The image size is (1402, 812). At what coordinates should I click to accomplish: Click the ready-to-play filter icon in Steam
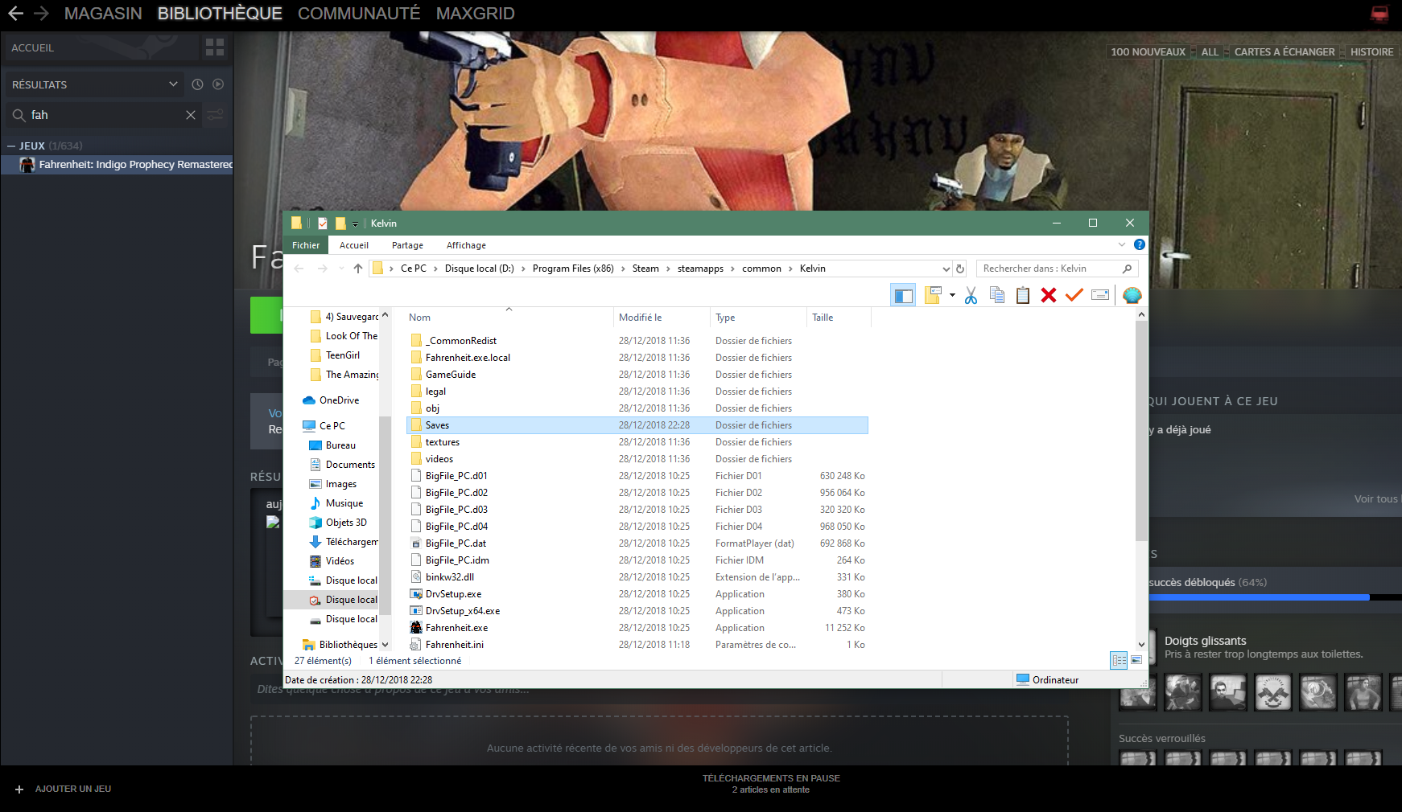[218, 84]
